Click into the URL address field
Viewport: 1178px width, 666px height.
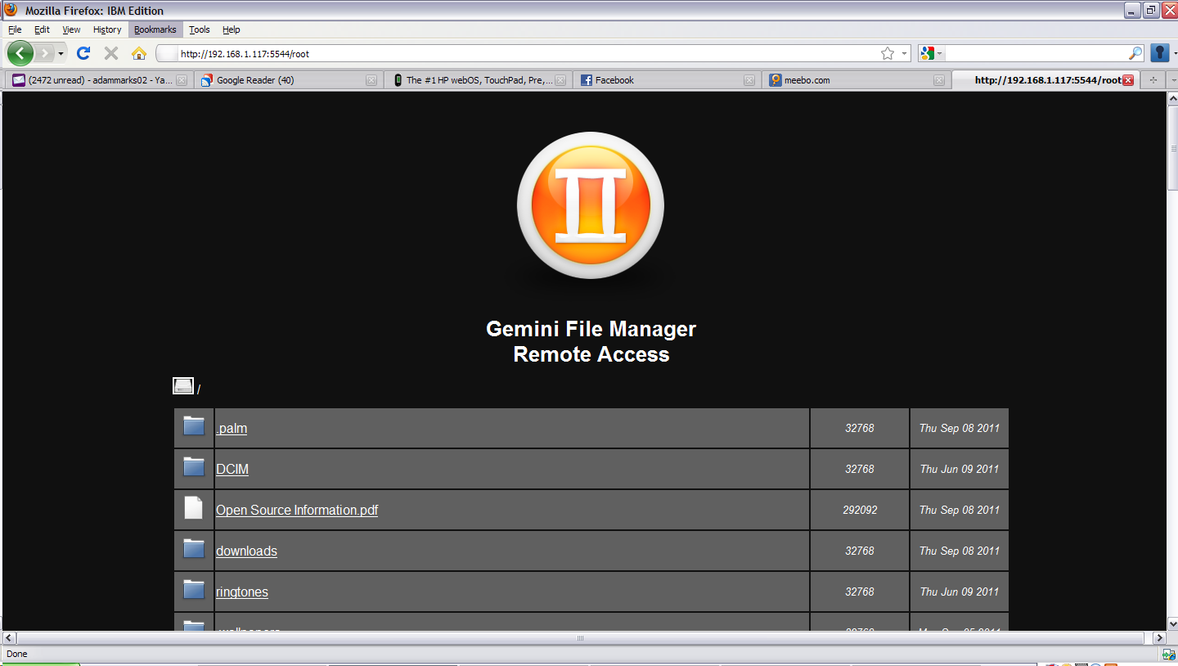[524, 54]
